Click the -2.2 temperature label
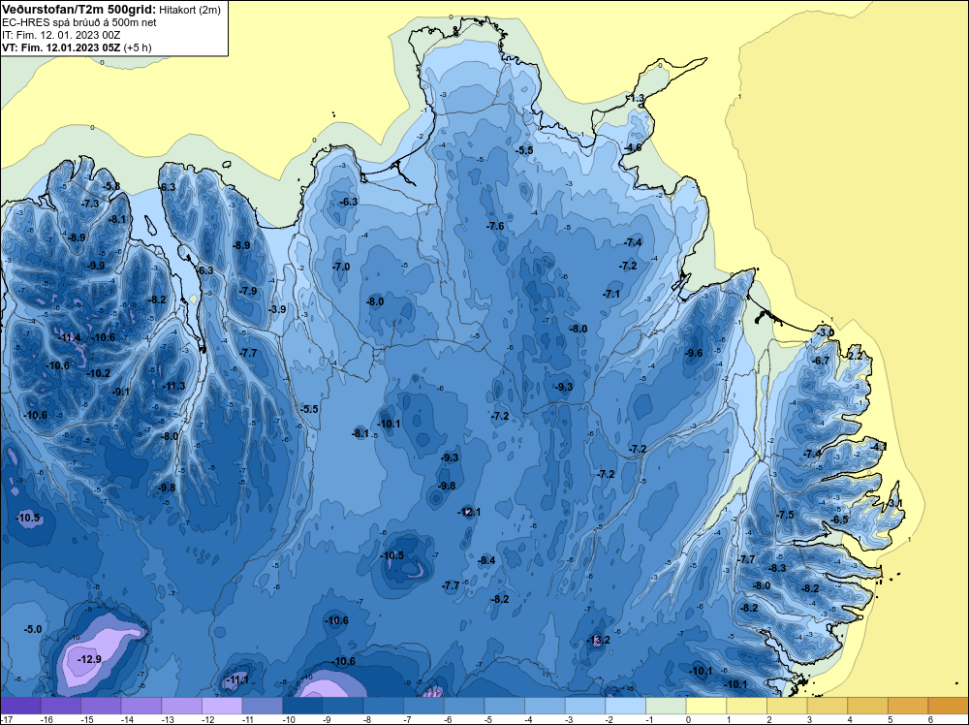The image size is (969, 725). point(855,356)
